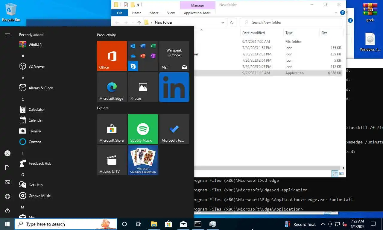
Task: Select the Recycle Bin desktop icon
Action: click(x=11, y=12)
